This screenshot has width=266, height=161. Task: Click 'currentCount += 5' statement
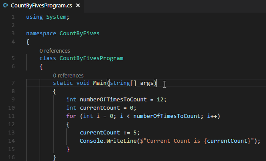coord(108,133)
